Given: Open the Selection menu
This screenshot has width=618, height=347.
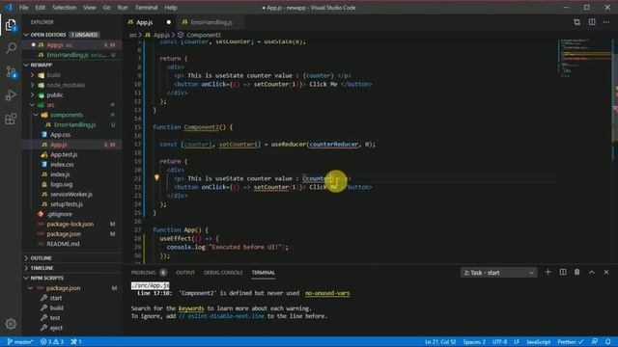Looking at the screenshot, I should (x=65, y=8).
